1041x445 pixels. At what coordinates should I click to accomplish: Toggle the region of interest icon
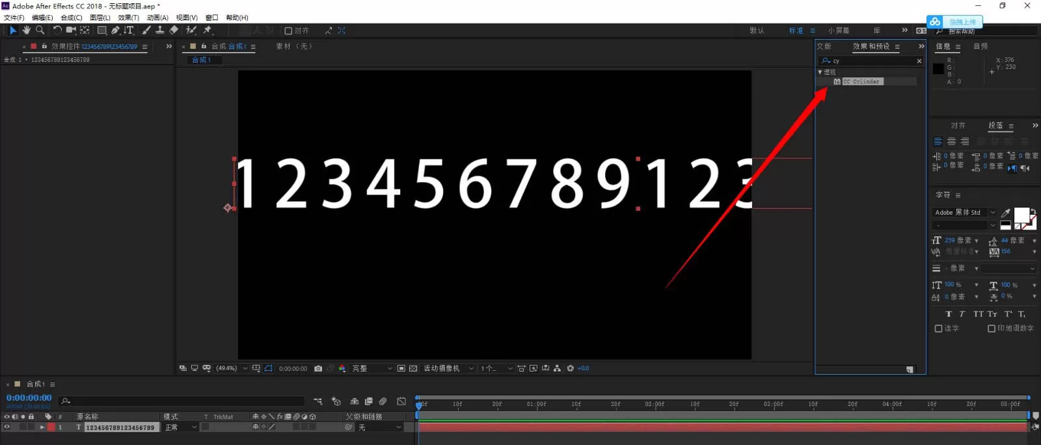[401, 368]
